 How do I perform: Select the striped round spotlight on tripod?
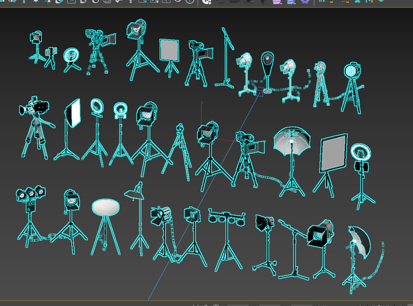(352, 88)
